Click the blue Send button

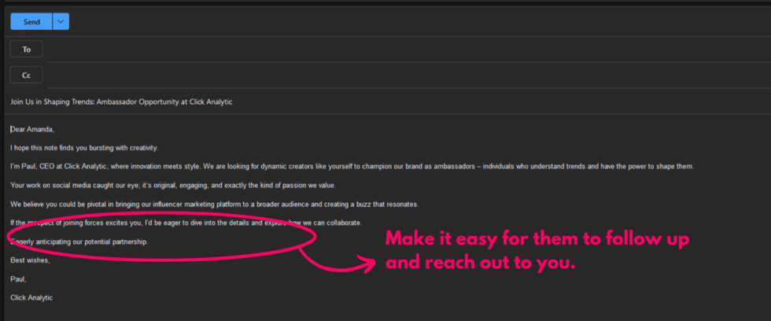tap(31, 22)
